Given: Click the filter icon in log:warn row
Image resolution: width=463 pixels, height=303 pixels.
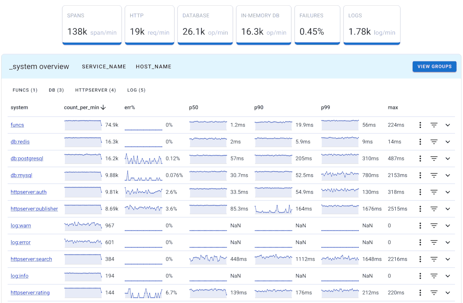Looking at the screenshot, I should click(434, 226).
